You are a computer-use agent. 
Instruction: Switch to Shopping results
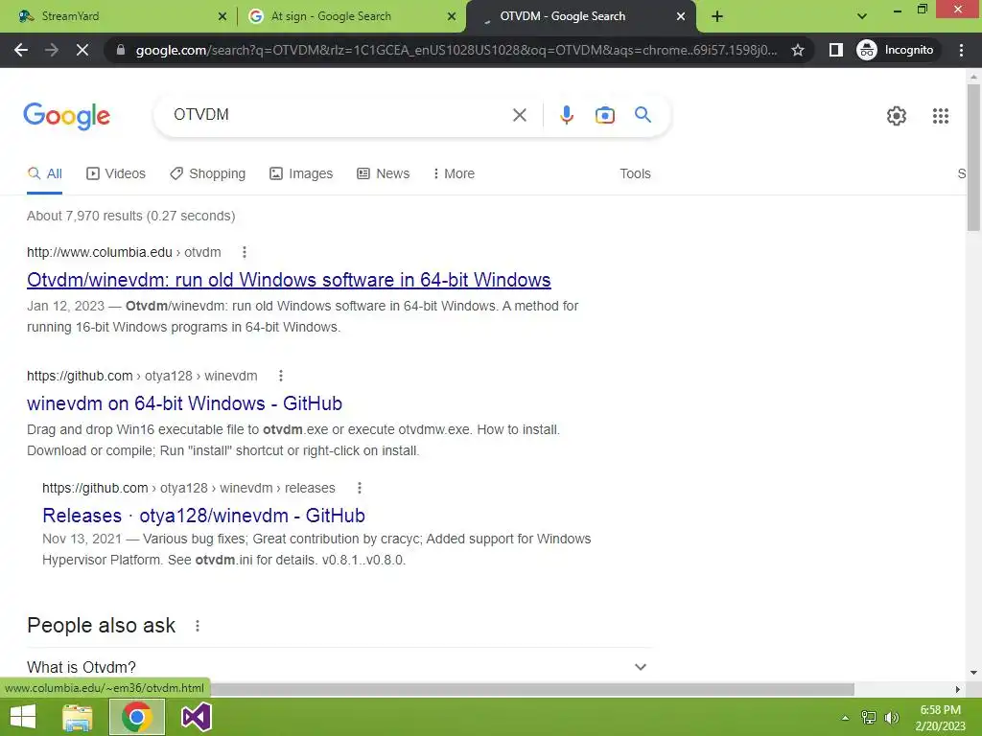tap(207, 174)
